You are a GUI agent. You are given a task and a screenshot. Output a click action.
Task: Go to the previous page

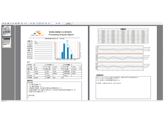point(49,23)
